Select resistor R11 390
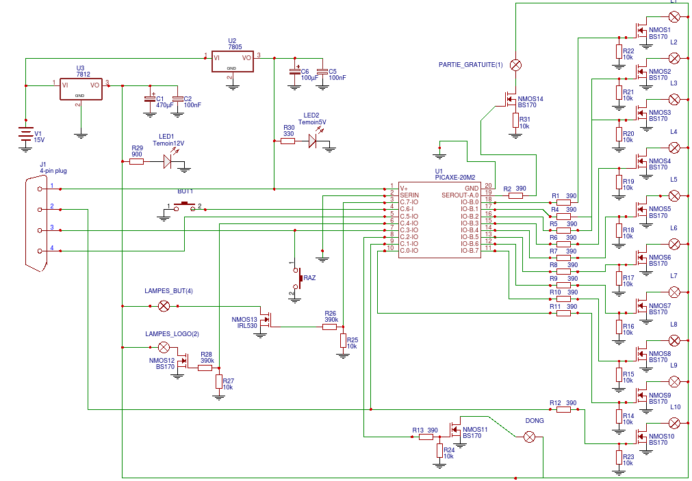Screen dimensions: 692x481 click(x=563, y=313)
